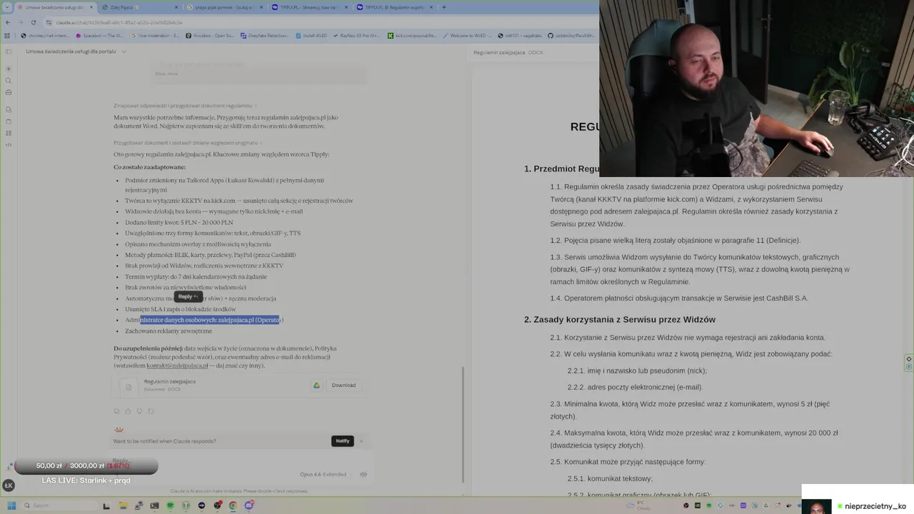Screen dimensions: 914x514
Task: Switch to the 'TIPPLY.PL - Streamuj' tab
Action: pyautogui.click(x=308, y=7)
